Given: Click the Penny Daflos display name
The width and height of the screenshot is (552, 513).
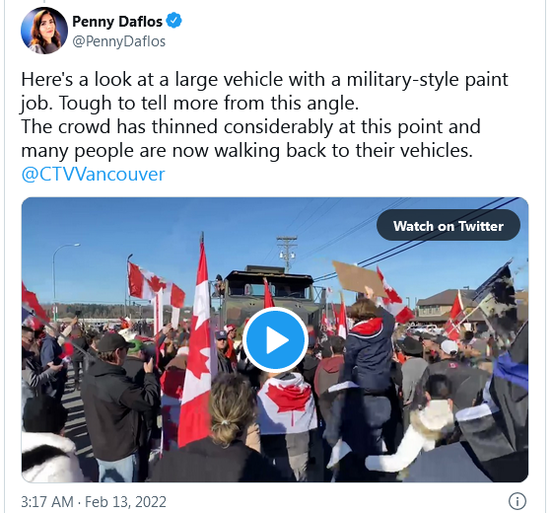Looking at the screenshot, I should tap(117, 22).
